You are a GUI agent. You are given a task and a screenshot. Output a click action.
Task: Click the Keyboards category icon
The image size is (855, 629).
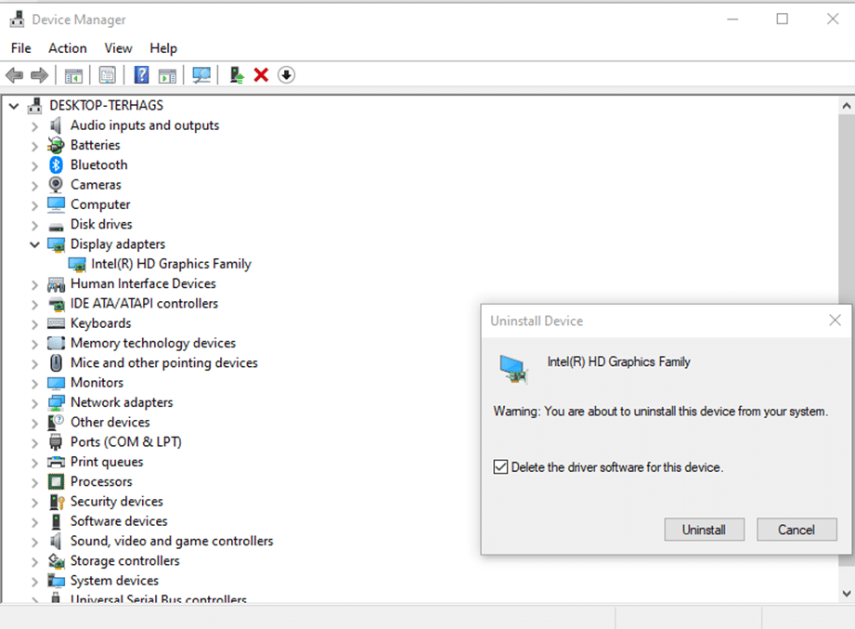click(56, 323)
